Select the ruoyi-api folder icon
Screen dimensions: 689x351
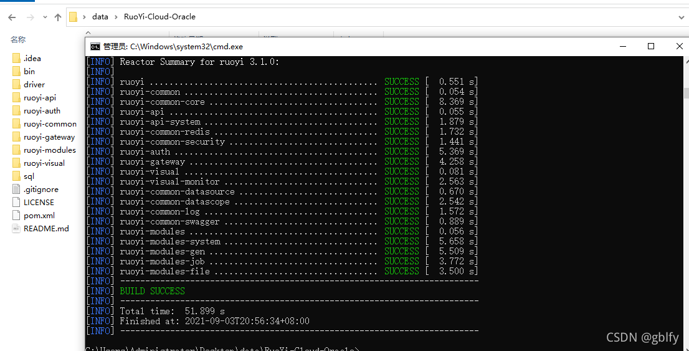coord(16,98)
